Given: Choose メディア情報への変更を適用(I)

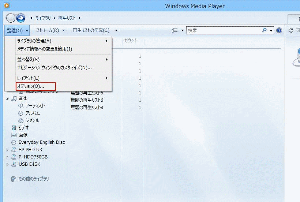Looking at the screenshot, I should click(64, 49).
